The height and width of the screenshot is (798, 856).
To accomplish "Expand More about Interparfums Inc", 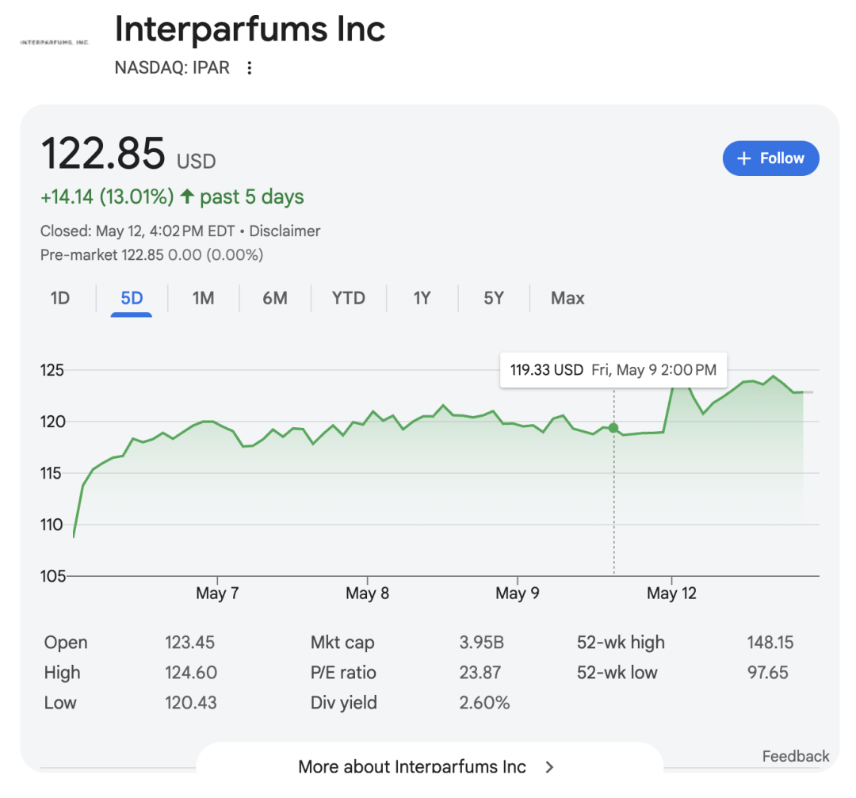I will coord(412,766).
